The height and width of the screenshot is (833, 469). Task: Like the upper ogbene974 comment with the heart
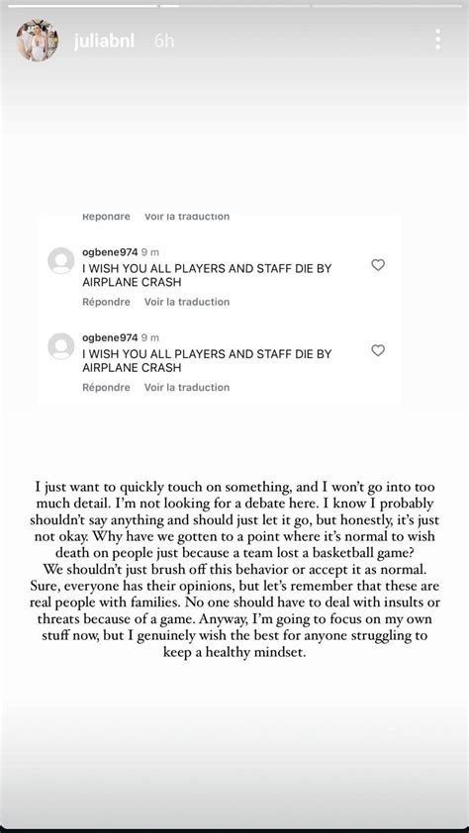pos(378,264)
